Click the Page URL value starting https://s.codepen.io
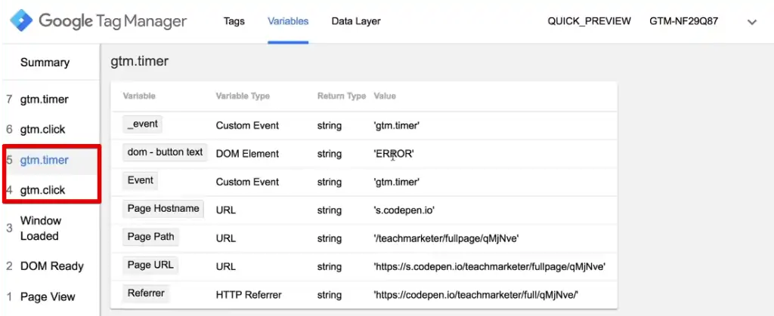Screen dimensions: 774x316 tap(490, 267)
